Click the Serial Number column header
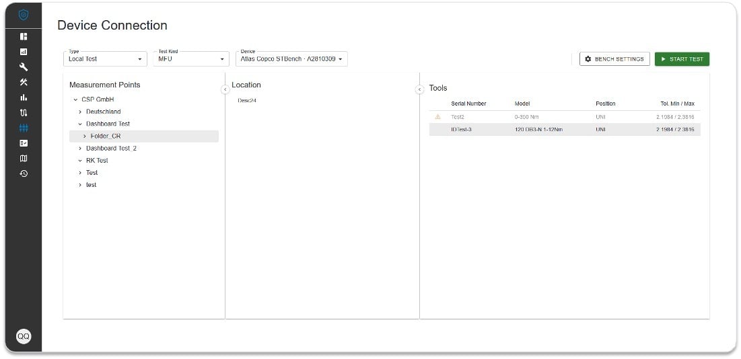Screen dimensions: 741x359 468,104
